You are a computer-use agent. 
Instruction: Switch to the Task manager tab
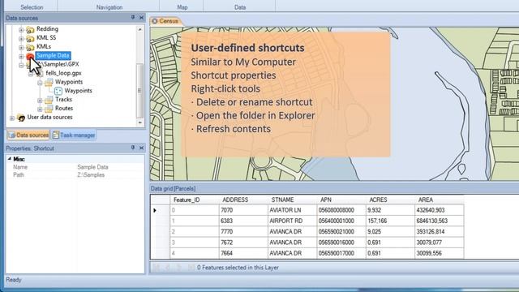[74, 135]
